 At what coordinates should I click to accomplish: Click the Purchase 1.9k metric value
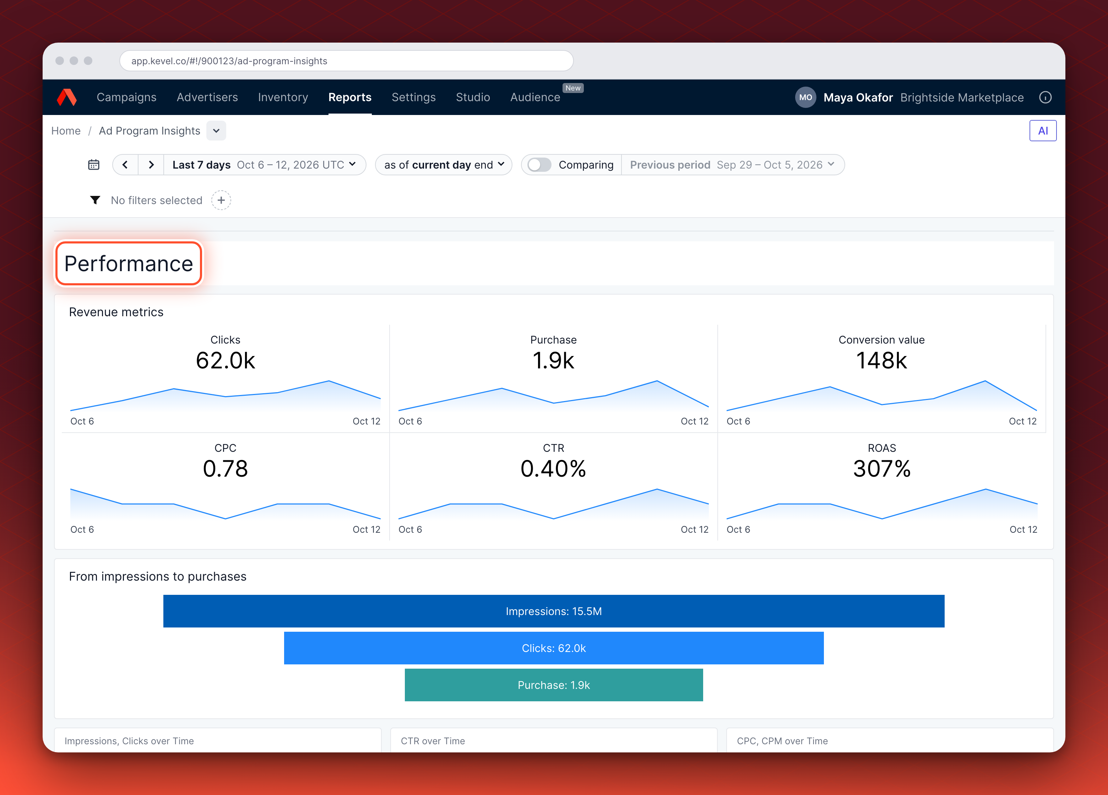pyautogui.click(x=553, y=360)
